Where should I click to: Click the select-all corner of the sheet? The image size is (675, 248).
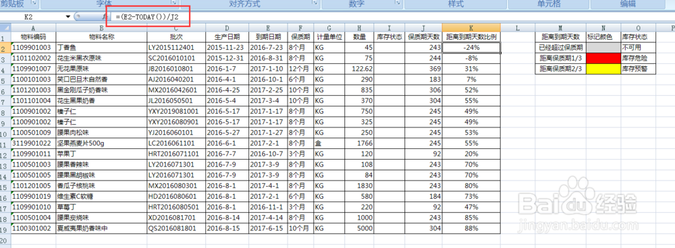pos(5,28)
